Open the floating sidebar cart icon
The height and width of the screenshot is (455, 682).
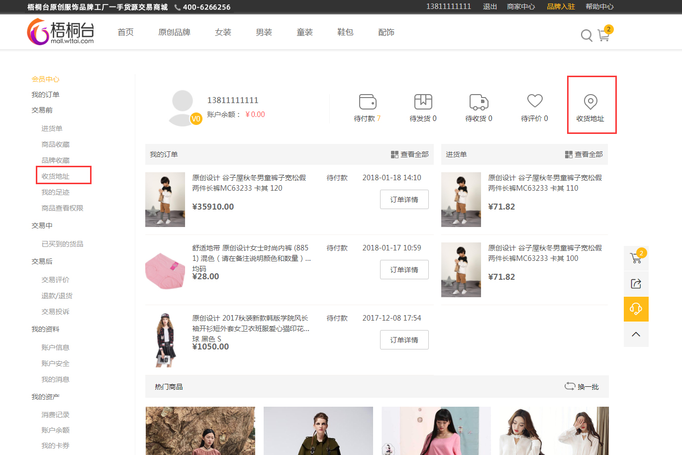click(636, 258)
